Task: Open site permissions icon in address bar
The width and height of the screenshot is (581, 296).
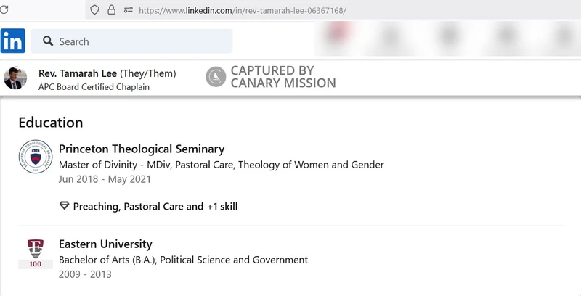Action: pyautogui.click(x=129, y=10)
